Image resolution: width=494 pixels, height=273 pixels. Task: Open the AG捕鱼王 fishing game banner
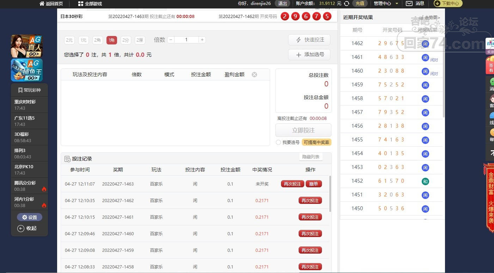pyautogui.click(x=27, y=70)
